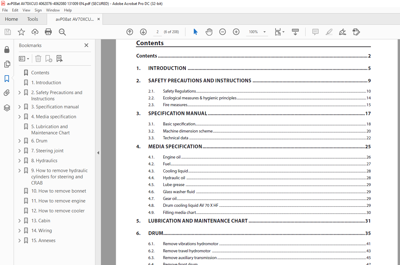Open the zoom level dropdown

click(264, 32)
